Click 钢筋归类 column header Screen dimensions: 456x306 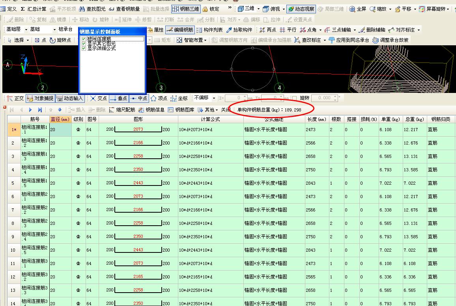441,119
